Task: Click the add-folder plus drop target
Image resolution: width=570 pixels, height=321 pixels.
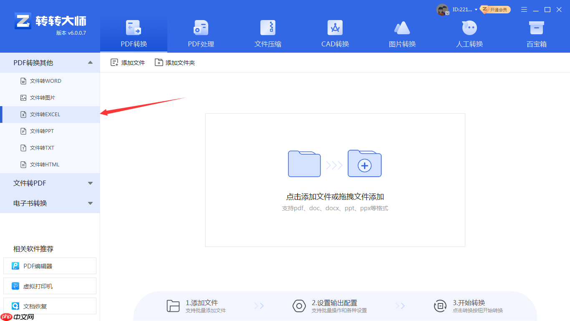Action: pos(365,163)
